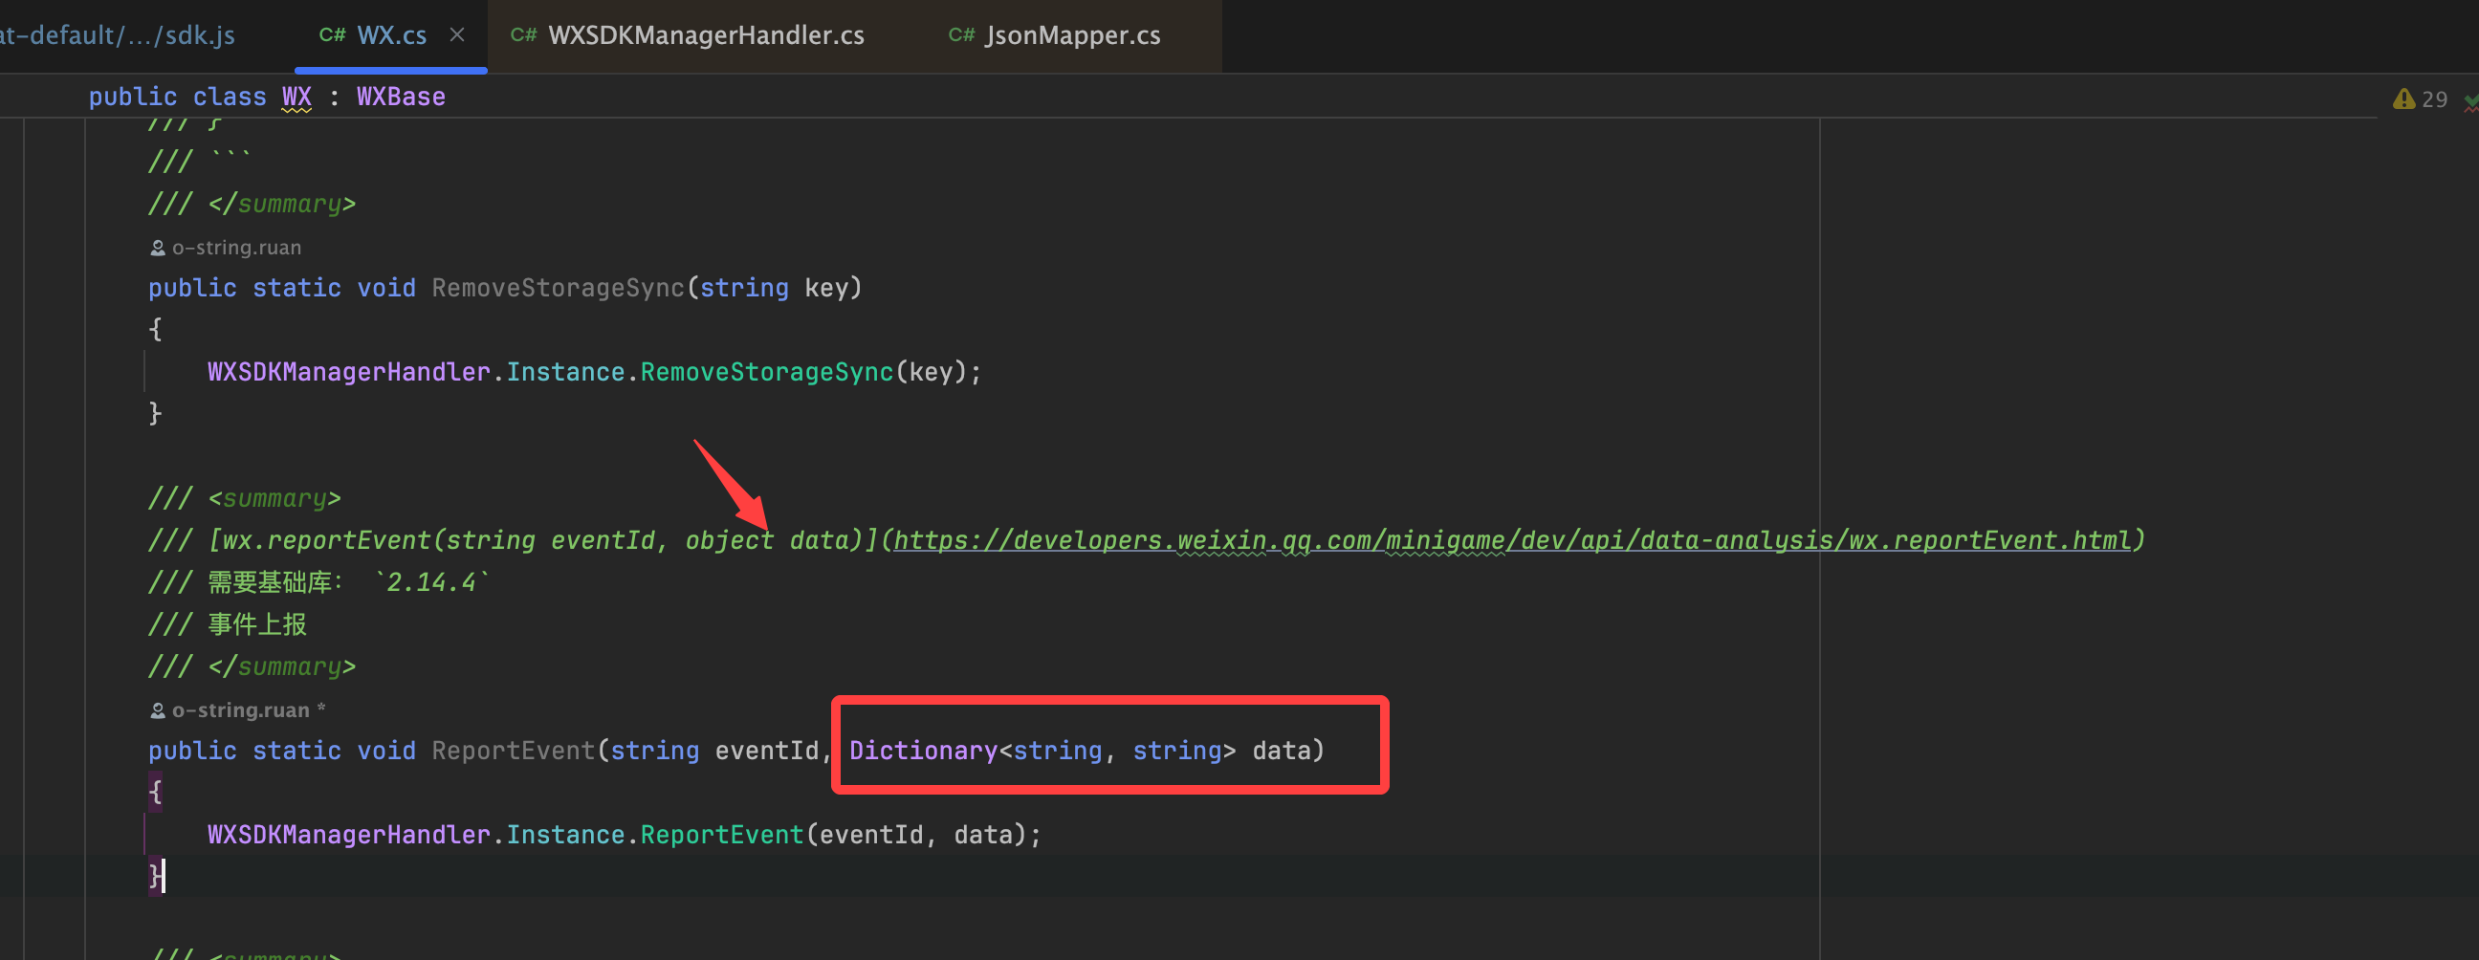Screen dimensions: 2479x960
Task: Click author annotation above ReportEvent
Action: 238,710
